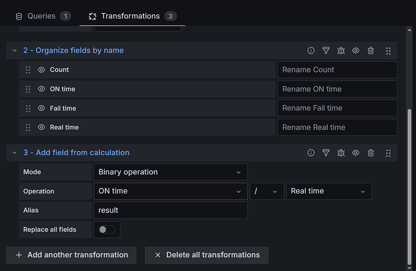Hide the Count field with eye icon
The height and width of the screenshot is (271, 416).
pos(42,70)
